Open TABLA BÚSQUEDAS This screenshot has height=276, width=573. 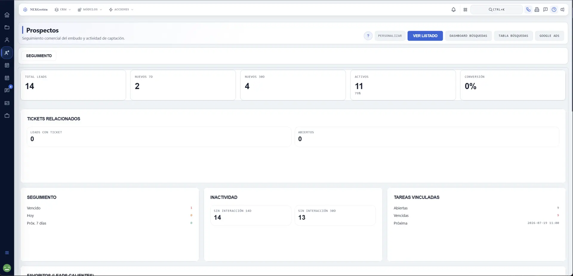(513, 36)
